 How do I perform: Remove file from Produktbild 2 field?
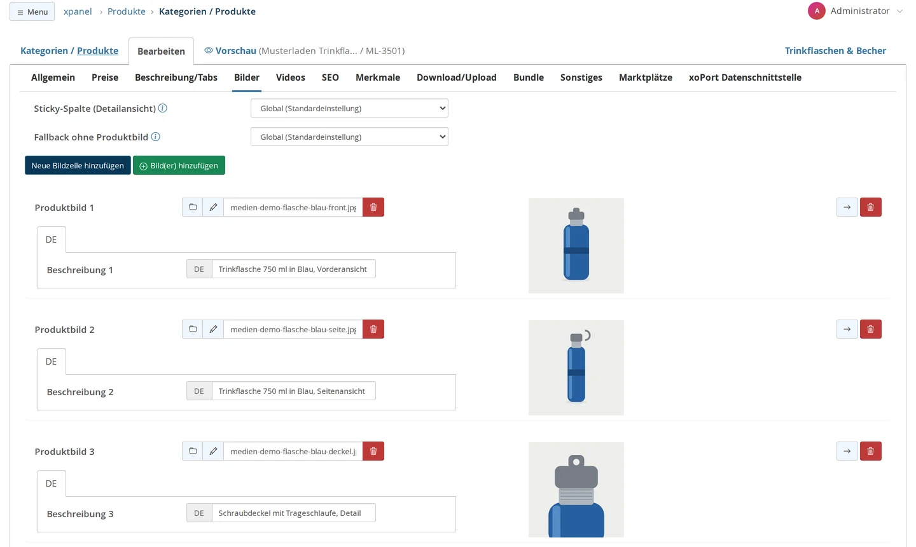click(373, 329)
